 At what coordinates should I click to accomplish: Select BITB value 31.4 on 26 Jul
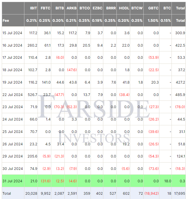click(x=61, y=144)
